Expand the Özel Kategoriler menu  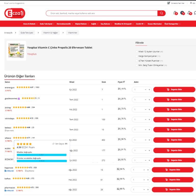172,24
